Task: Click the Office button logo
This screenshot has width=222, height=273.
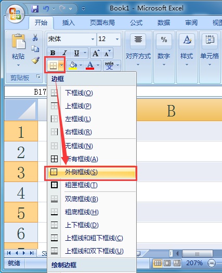Action: pyautogui.click(x=15, y=14)
